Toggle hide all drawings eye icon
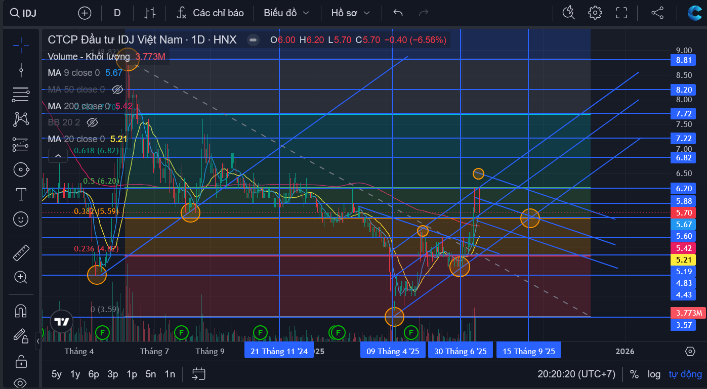This screenshot has width=707, height=389. (x=21, y=383)
